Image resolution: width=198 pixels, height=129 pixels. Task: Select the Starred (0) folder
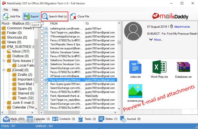click(x=26, y=93)
